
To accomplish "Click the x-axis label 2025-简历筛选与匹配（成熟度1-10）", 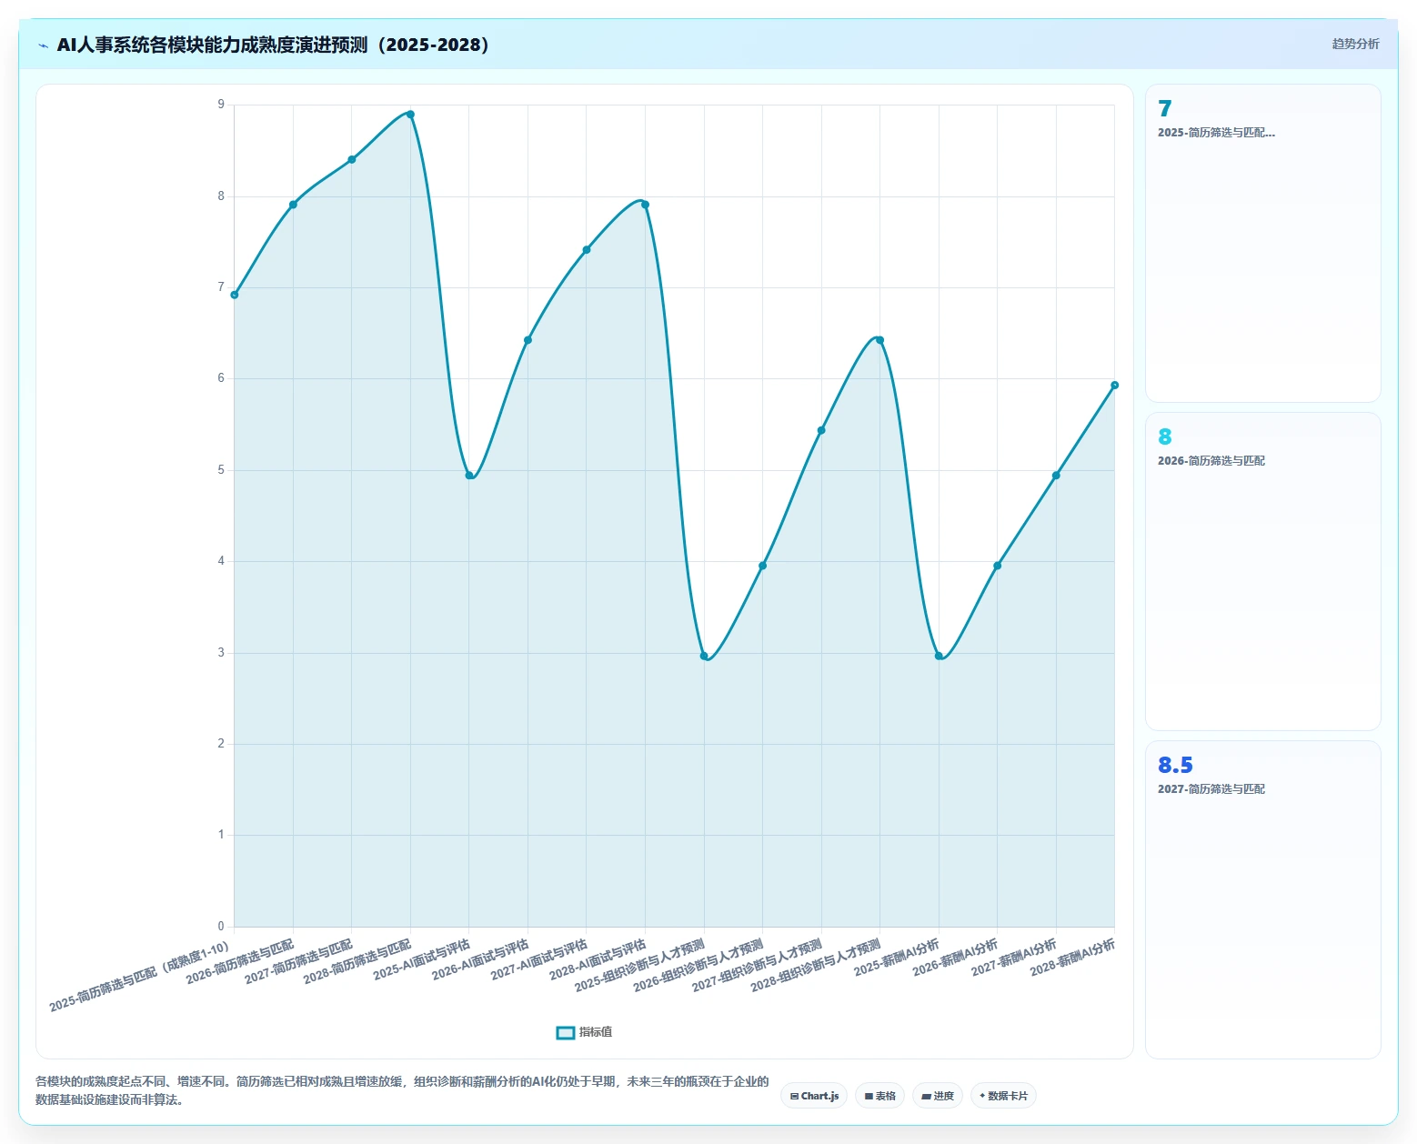I will tap(140, 976).
